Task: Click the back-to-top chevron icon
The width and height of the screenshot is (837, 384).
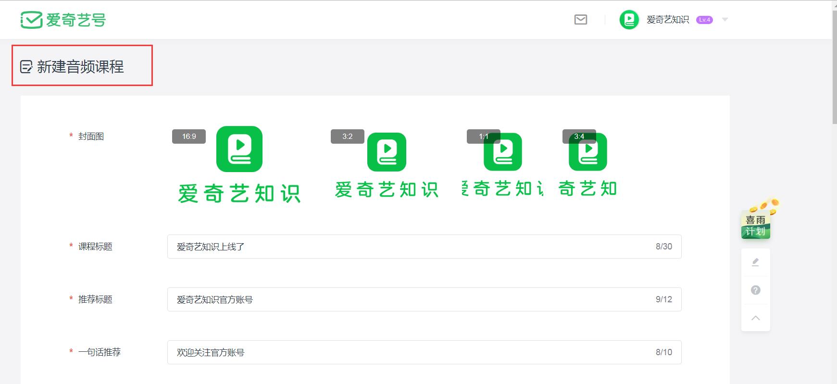Action: [x=755, y=318]
